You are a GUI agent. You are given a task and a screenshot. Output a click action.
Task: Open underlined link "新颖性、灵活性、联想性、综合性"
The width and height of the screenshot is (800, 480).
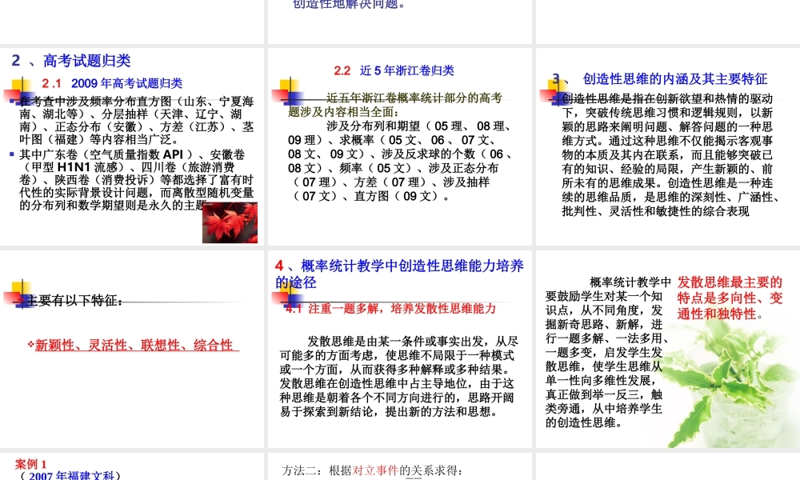pos(134,346)
